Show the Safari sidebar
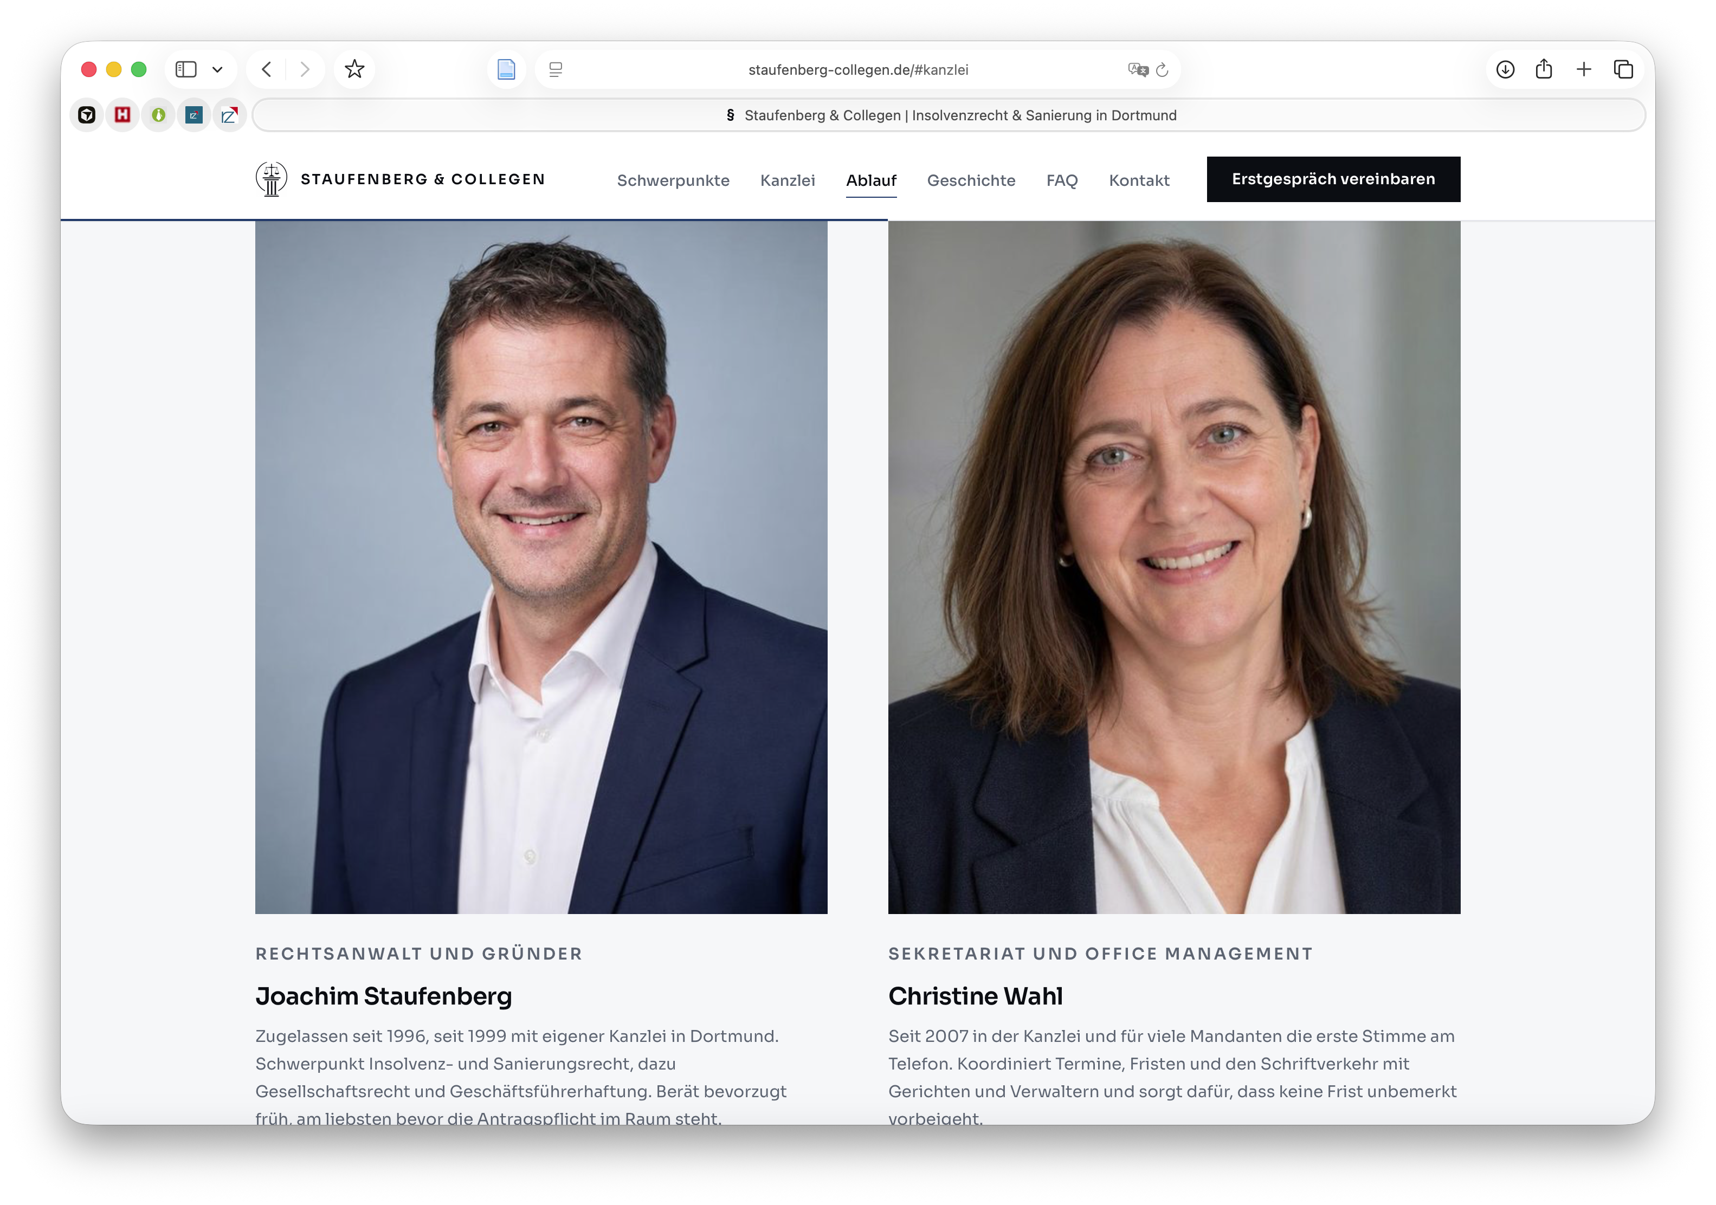 (185, 69)
